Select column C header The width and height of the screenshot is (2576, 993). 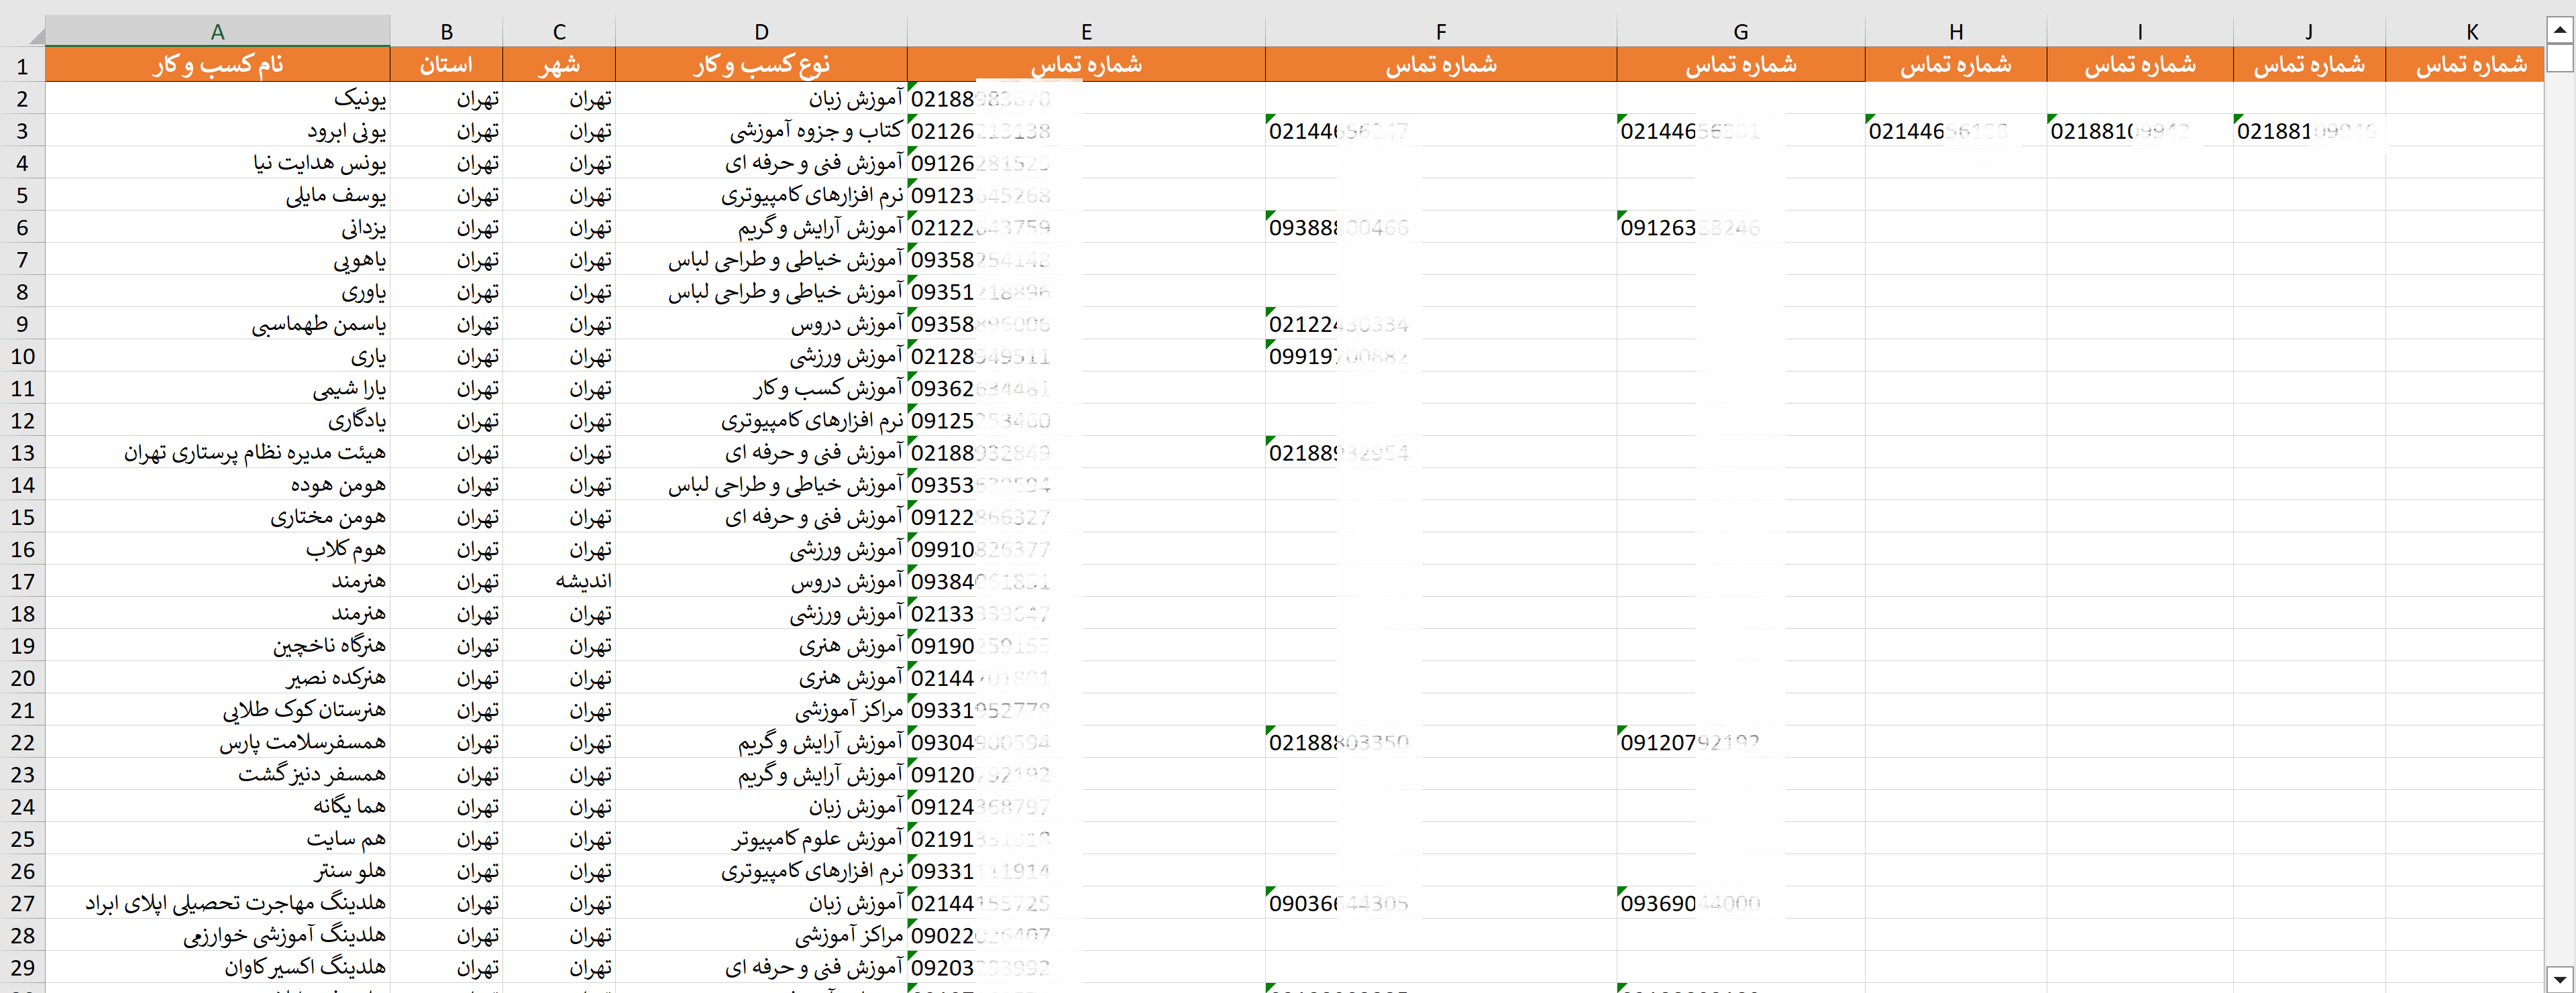point(559,31)
